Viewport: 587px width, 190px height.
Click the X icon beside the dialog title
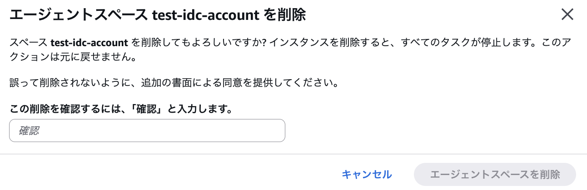pos(567,15)
